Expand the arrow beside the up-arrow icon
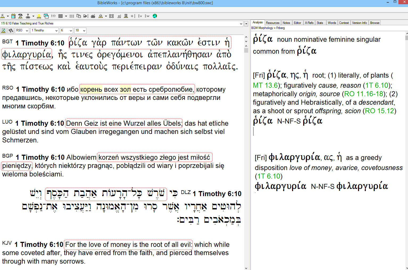This screenshot has width=408, height=270. point(106,16)
